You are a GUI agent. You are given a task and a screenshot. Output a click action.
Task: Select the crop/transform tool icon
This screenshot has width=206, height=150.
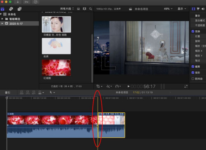pos(98,86)
